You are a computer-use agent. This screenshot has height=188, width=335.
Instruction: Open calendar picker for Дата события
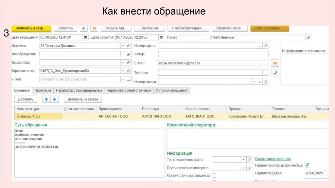coord(161,37)
